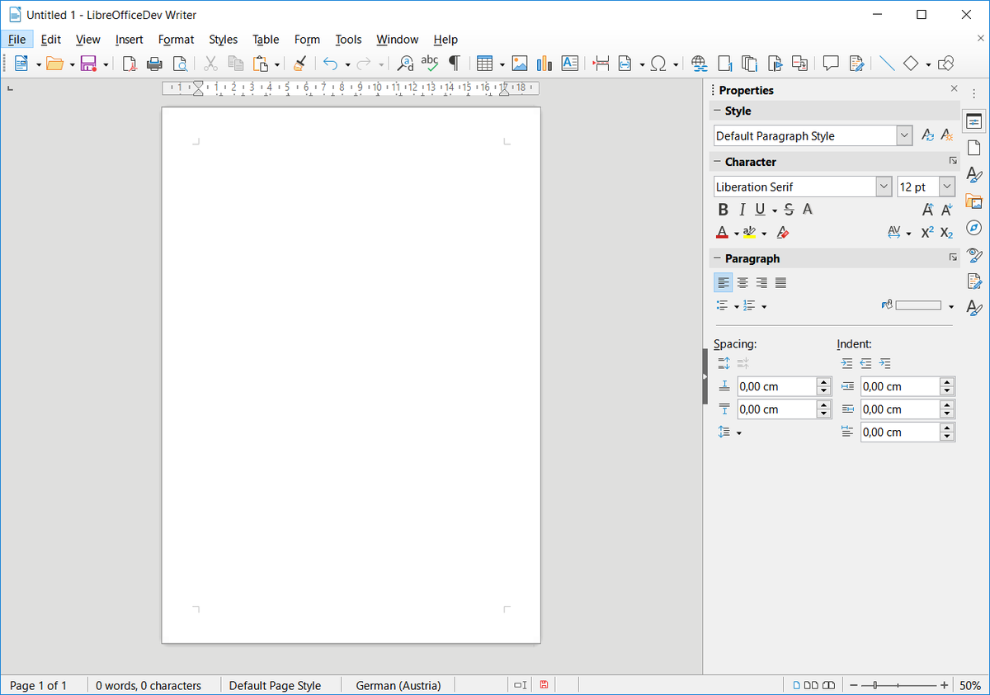This screenshot has width=990, height=695.
Task: Select the Insert Line tool
Action: [887, 64]
